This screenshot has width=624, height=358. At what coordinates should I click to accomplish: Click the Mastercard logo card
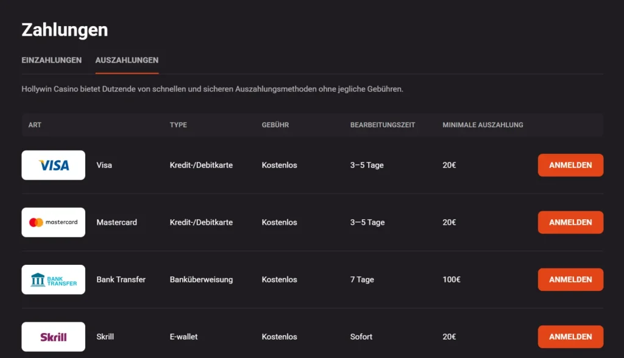(x=54, y=222)
